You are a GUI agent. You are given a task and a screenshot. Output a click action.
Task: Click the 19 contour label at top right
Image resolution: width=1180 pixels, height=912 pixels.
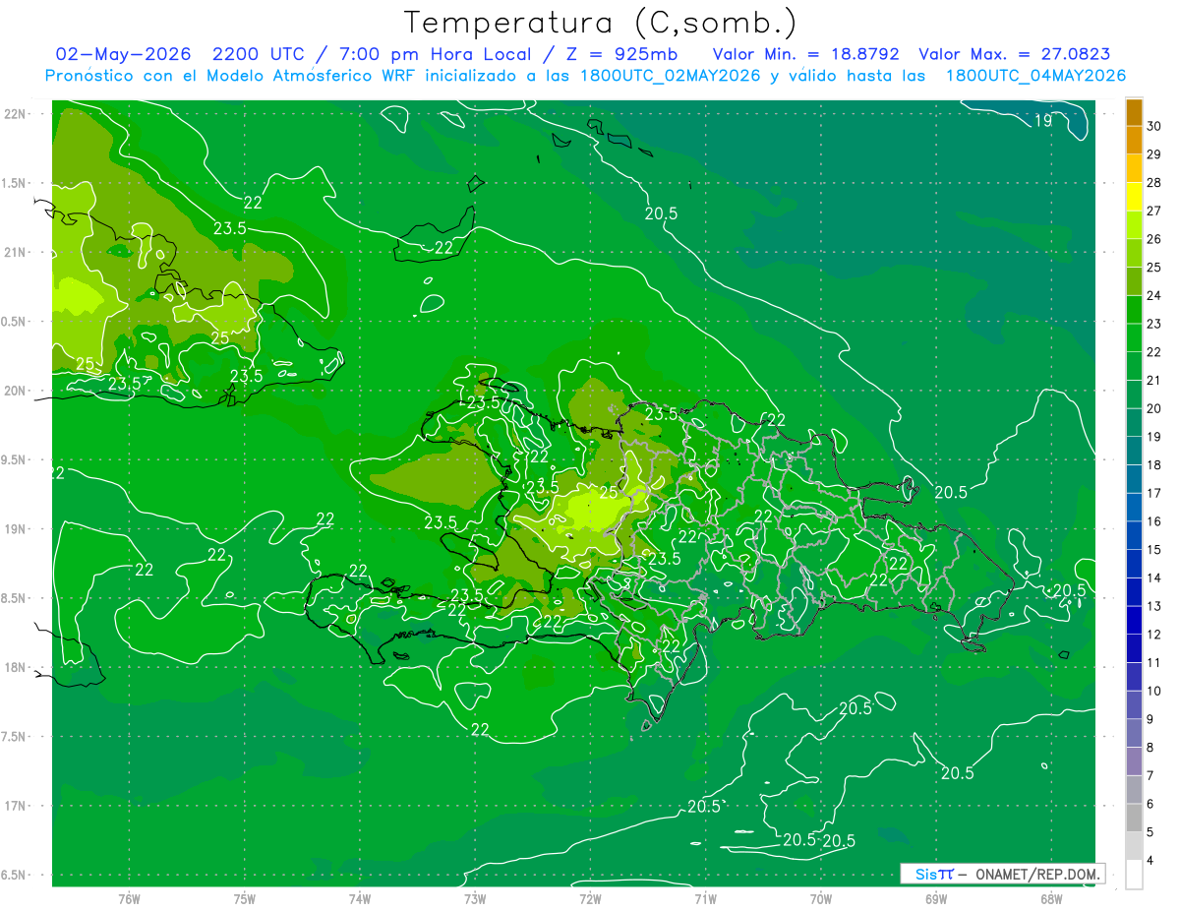pyautogui.click(x=1043, y=120)
